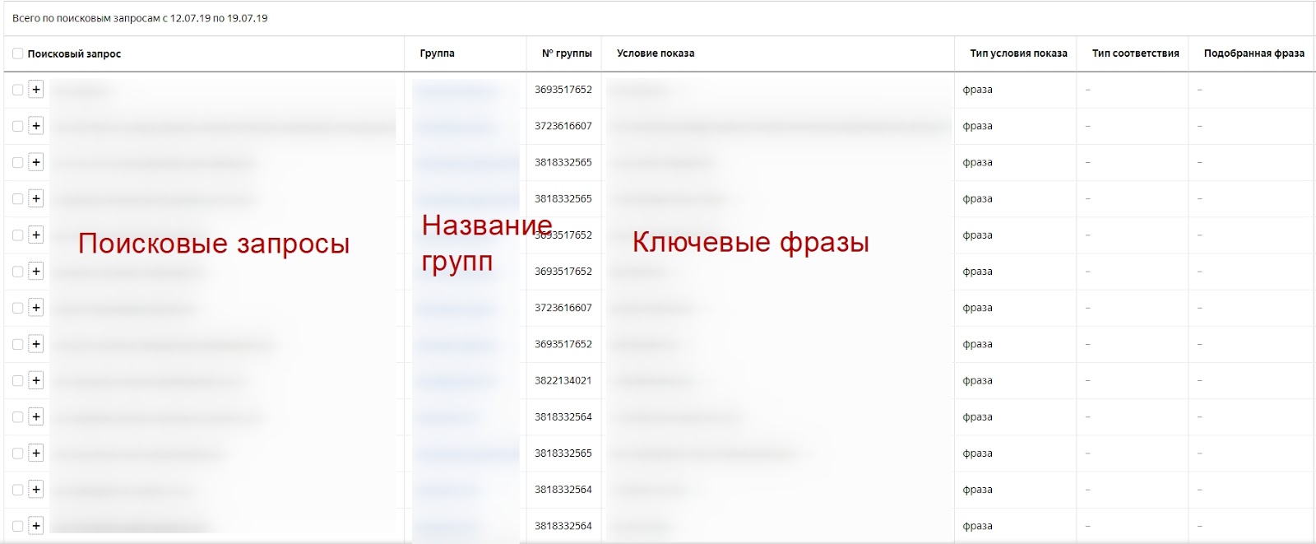Expand first row of group 3723616607

[x=36, y=126]
